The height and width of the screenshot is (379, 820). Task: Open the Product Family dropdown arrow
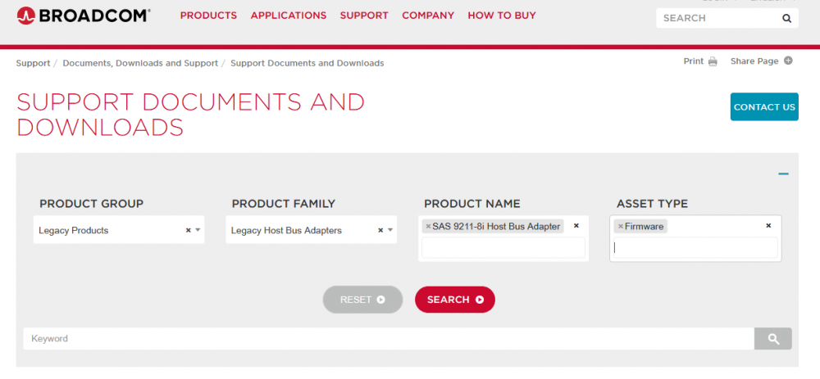[x=390, y=230]
